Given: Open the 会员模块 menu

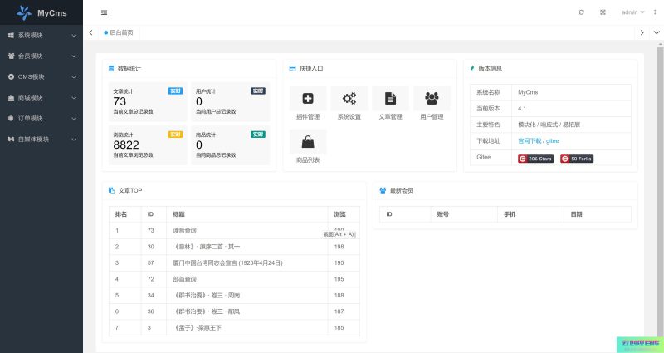Looking at the screenshot, I should tap(41, 56).
